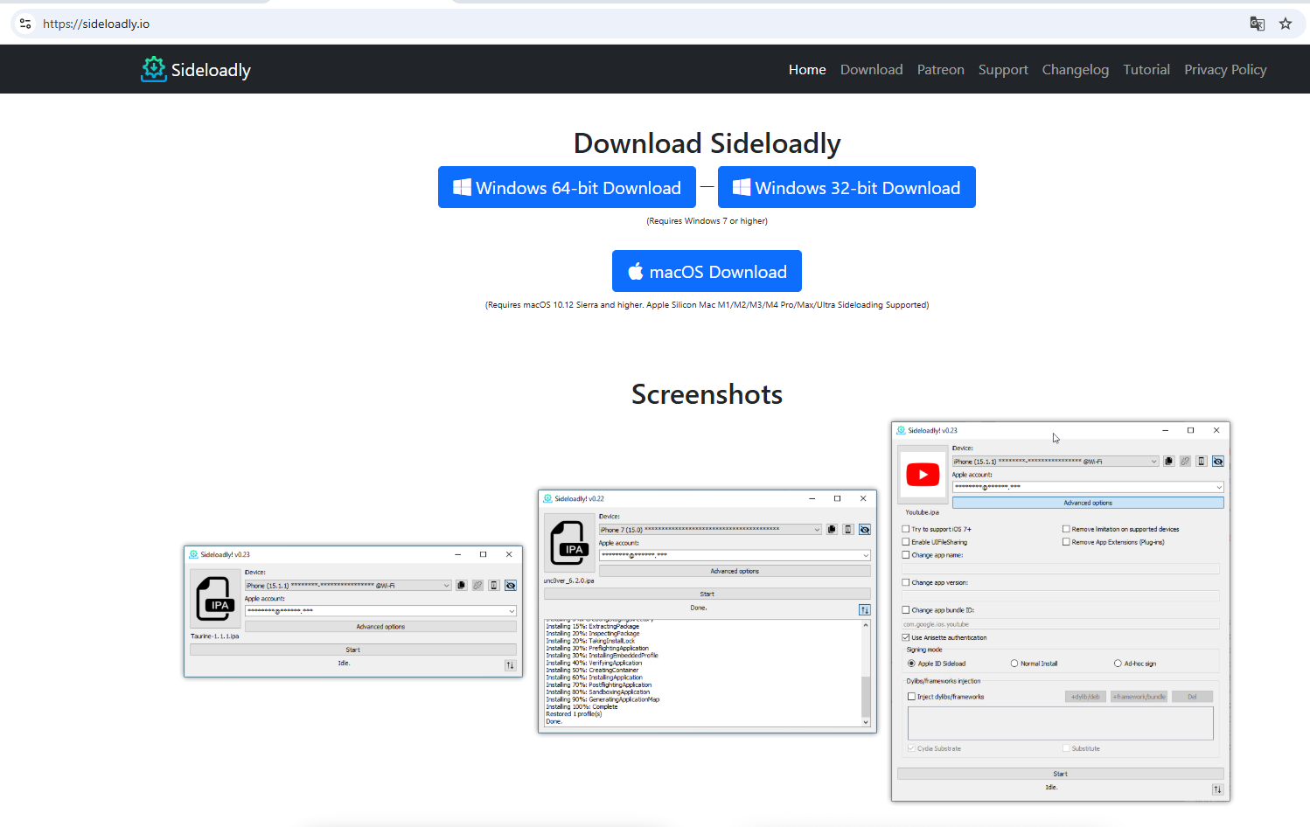
Task: Click the Sideloadly gear logo in the header
Action: (x=153, y=69)
